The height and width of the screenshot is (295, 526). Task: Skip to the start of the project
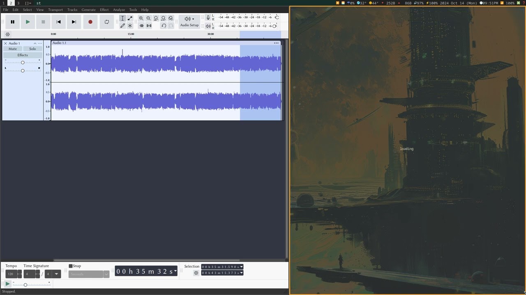(58, 22)
